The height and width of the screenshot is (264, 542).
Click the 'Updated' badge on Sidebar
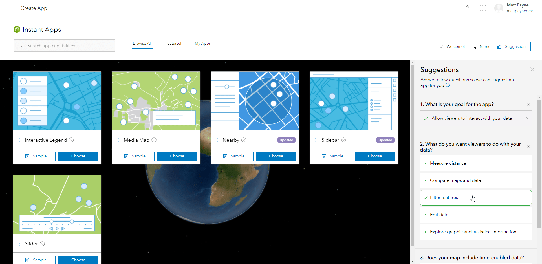[x=385, y=140]
